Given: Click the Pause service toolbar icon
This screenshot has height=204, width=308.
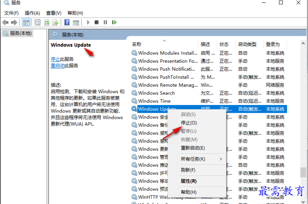Looking at the screenshot, I should [105, 22].
